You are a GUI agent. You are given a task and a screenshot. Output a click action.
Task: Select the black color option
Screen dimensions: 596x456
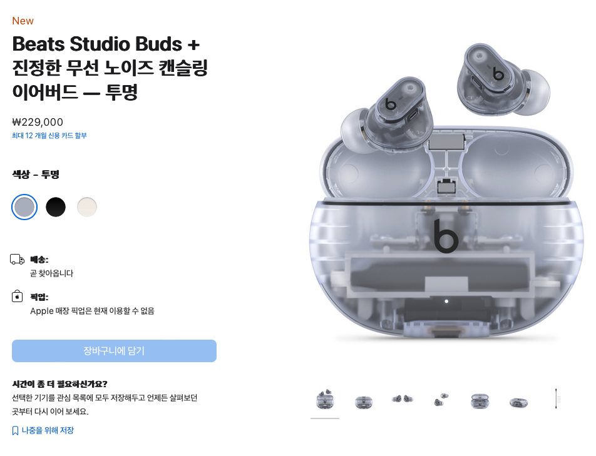click(x=56, y=207)
